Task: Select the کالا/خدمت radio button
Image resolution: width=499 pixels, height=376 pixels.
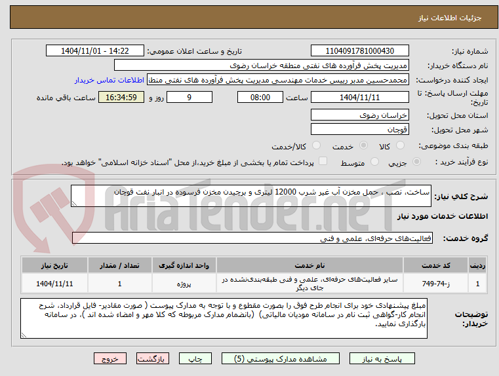Action: [316, 145]
